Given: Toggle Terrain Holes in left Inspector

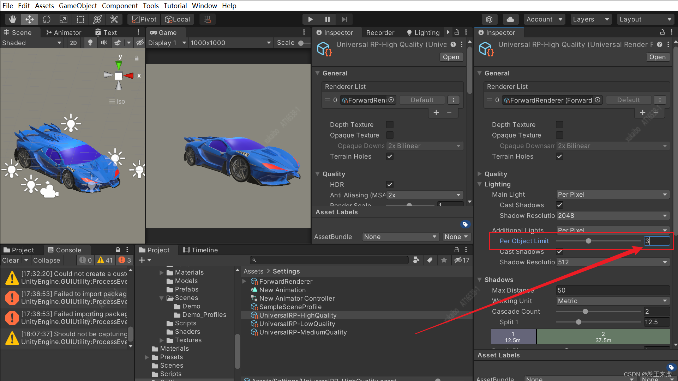Looking at the screenshot, I should [x=390, y=156].
